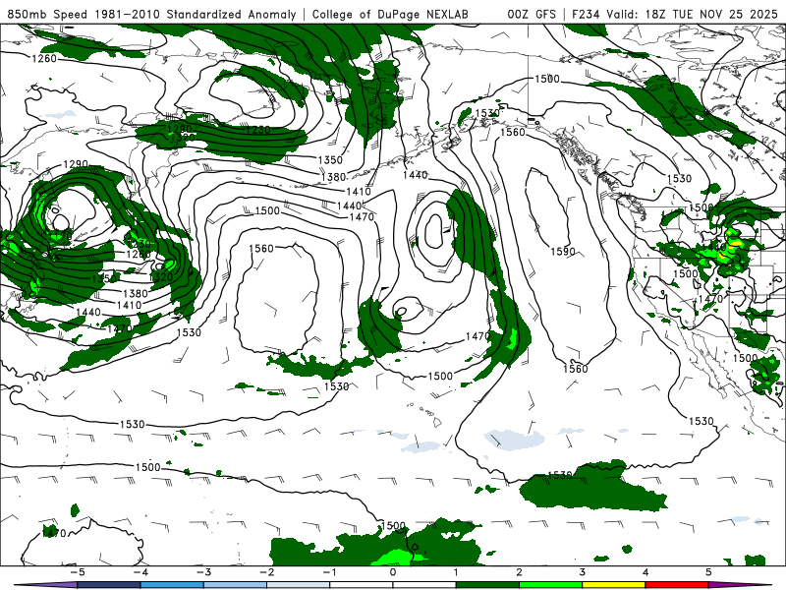Screen dimensions: 786x590
Task: Click the '5' color bar label
Action: (x=708, y=572)
